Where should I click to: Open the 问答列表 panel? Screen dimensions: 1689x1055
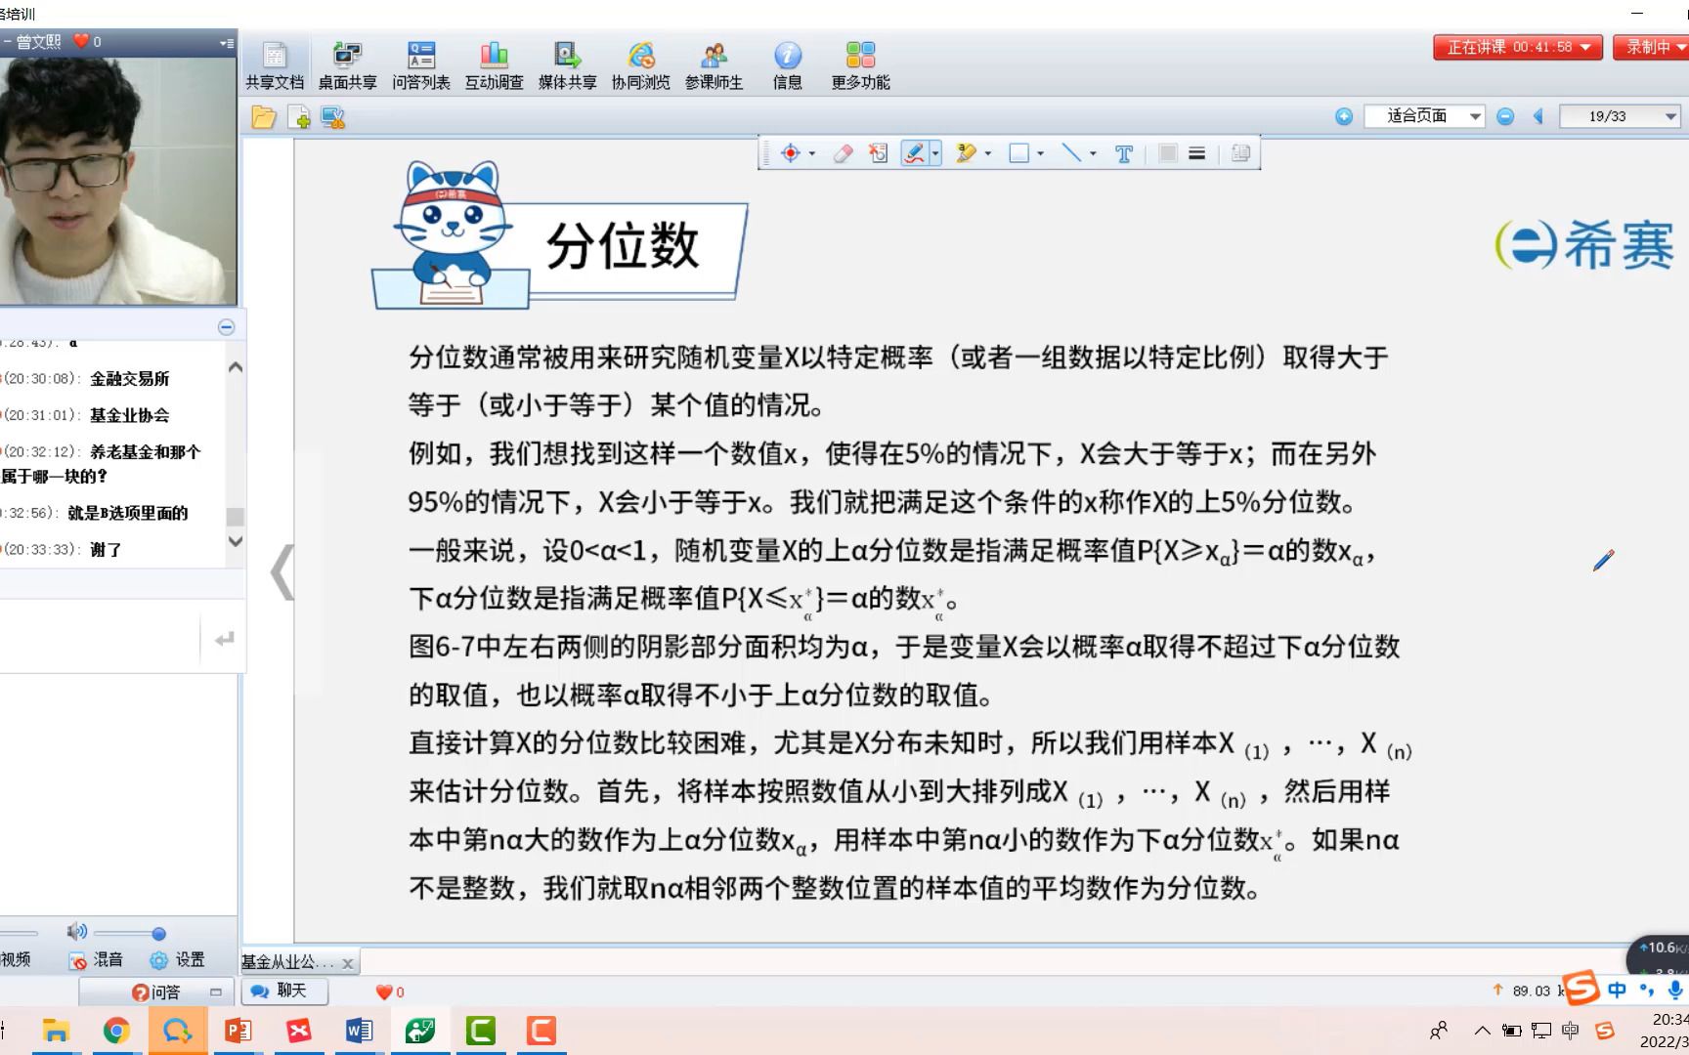[421, 62]
